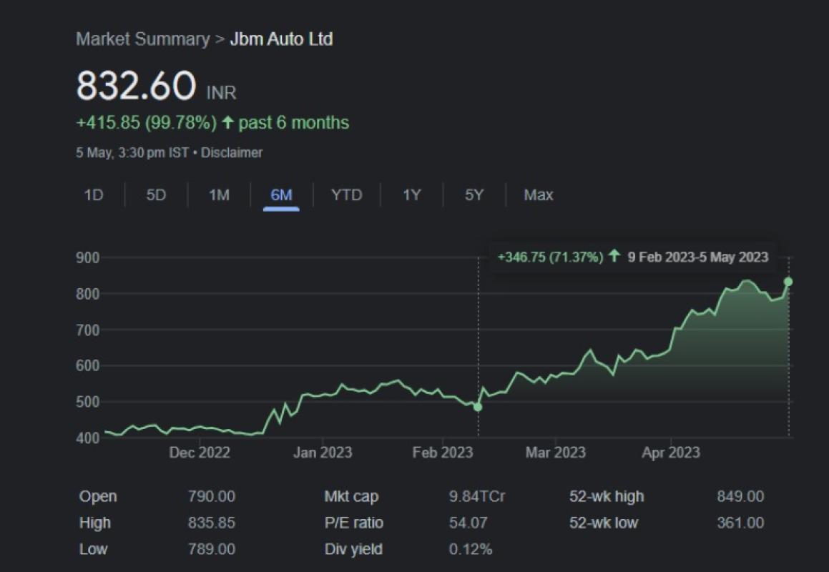The height and width of the screenshot is (572, 829).
Task: Switch chart to YTD range
Action: tap(346, 195)
